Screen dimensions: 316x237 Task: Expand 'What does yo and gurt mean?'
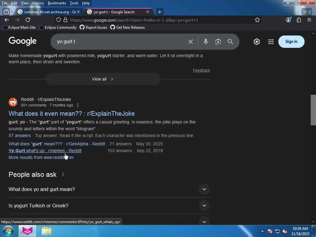pos(109,189)
